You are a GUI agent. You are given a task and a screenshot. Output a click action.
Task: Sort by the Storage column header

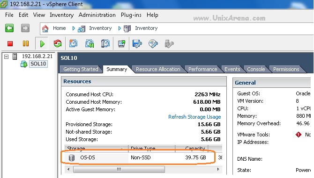[x=97, y=149]
